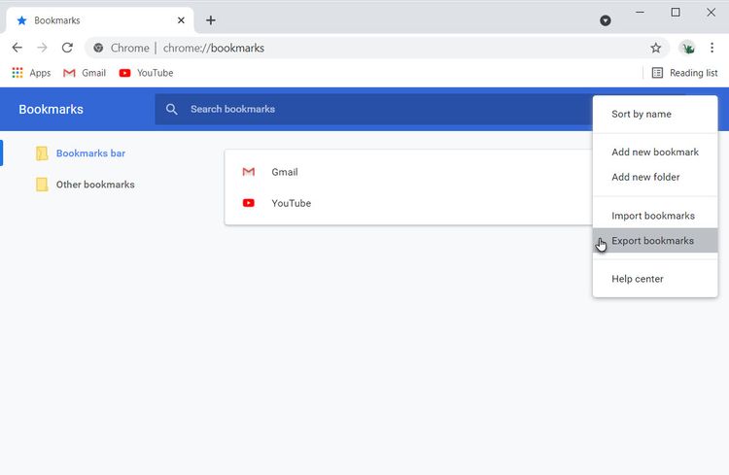Choose Export bookmarks
Viewport: 729px width, 475px height.
pos(655,241)
